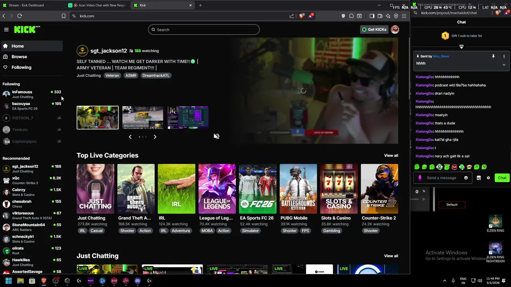Open the user profile avatar menu

395,29
